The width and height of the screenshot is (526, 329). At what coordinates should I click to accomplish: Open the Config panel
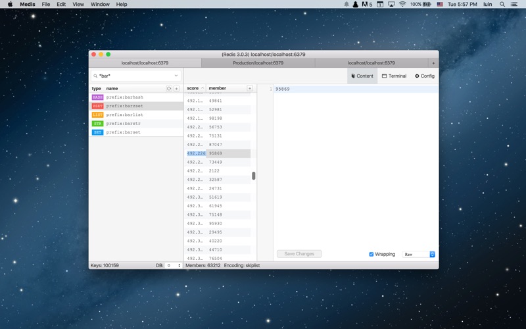(x=425, y=76)
